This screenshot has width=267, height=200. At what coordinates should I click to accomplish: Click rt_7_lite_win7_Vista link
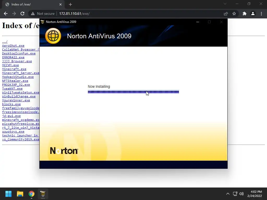tap(21, 128)
